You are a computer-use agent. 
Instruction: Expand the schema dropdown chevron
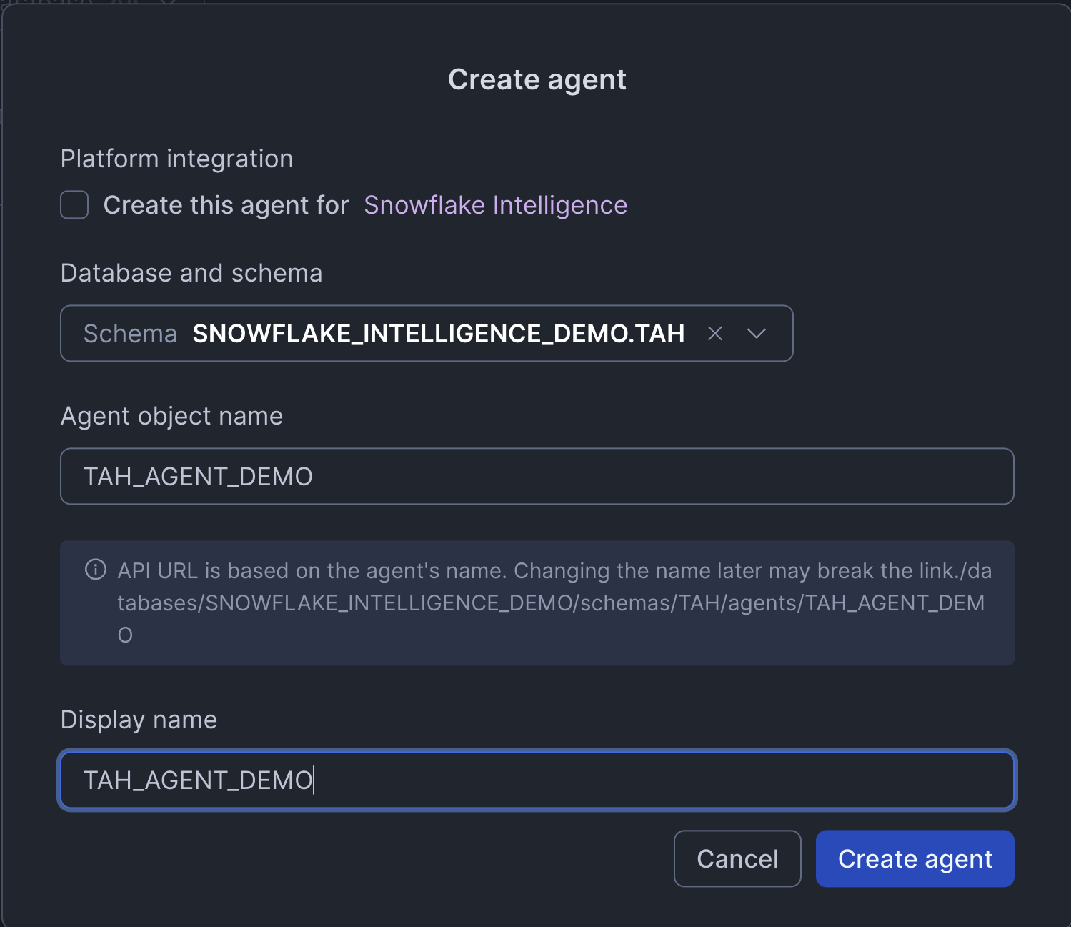click(756, 334)
